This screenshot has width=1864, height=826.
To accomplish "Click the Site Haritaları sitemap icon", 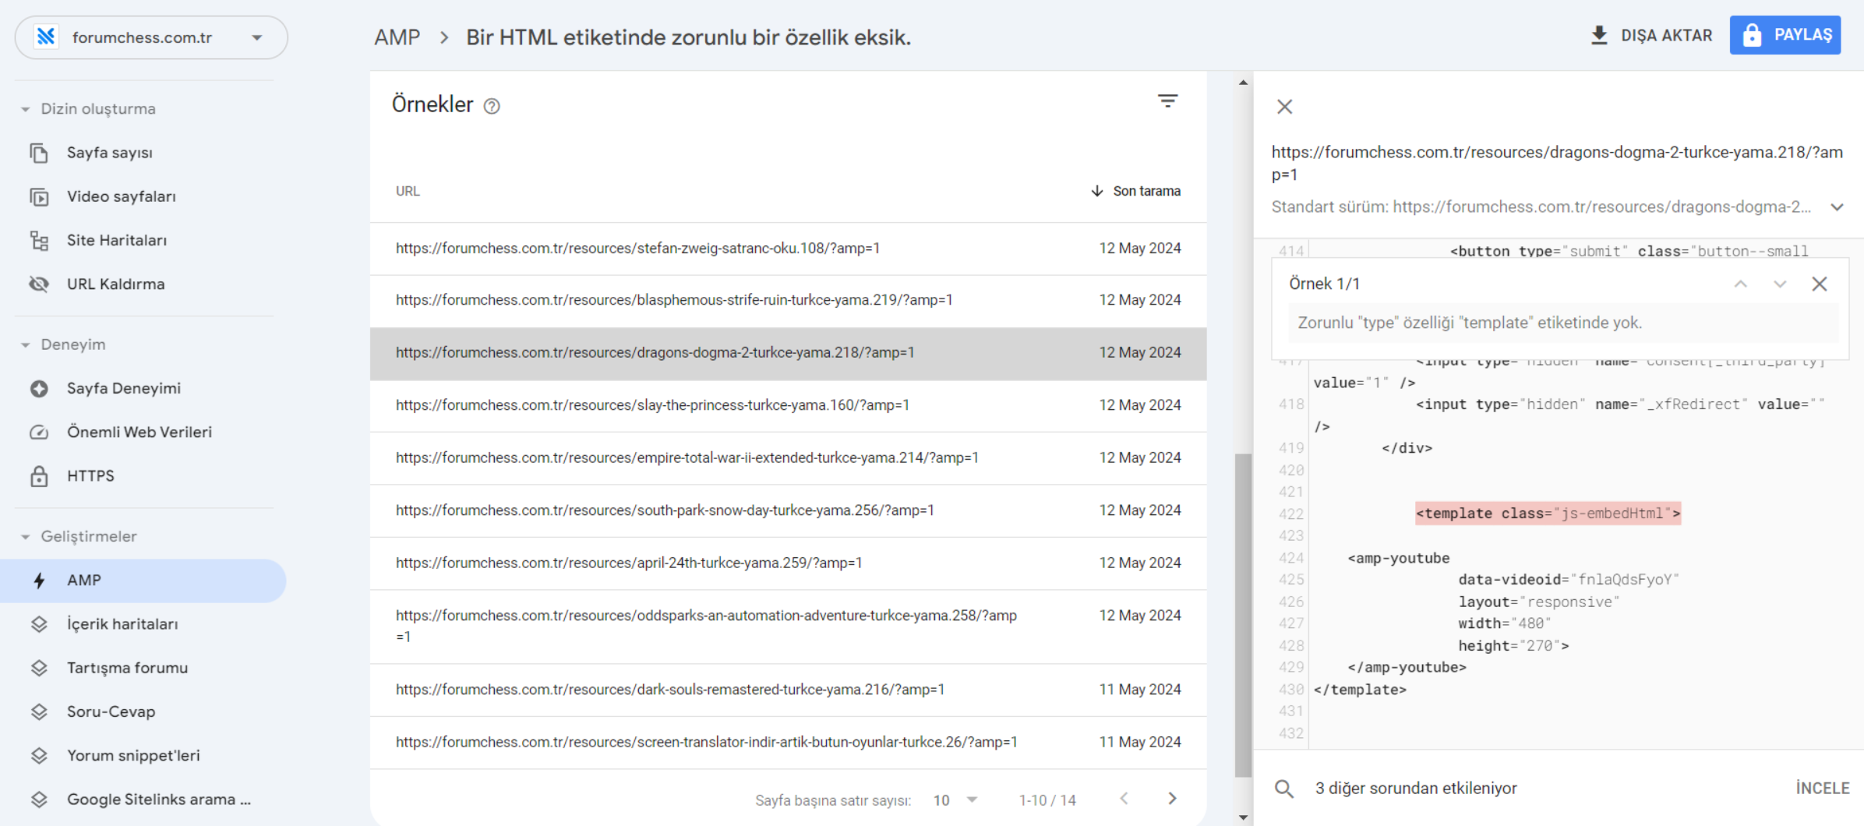I will pos(39,240).
